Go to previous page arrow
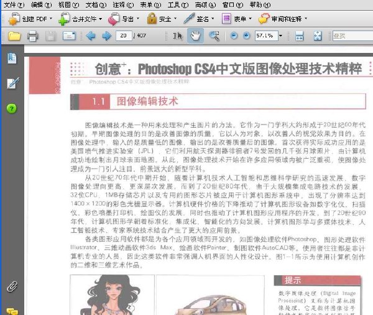The height and width of the screenshot is (315, 373). coord(91,36)
